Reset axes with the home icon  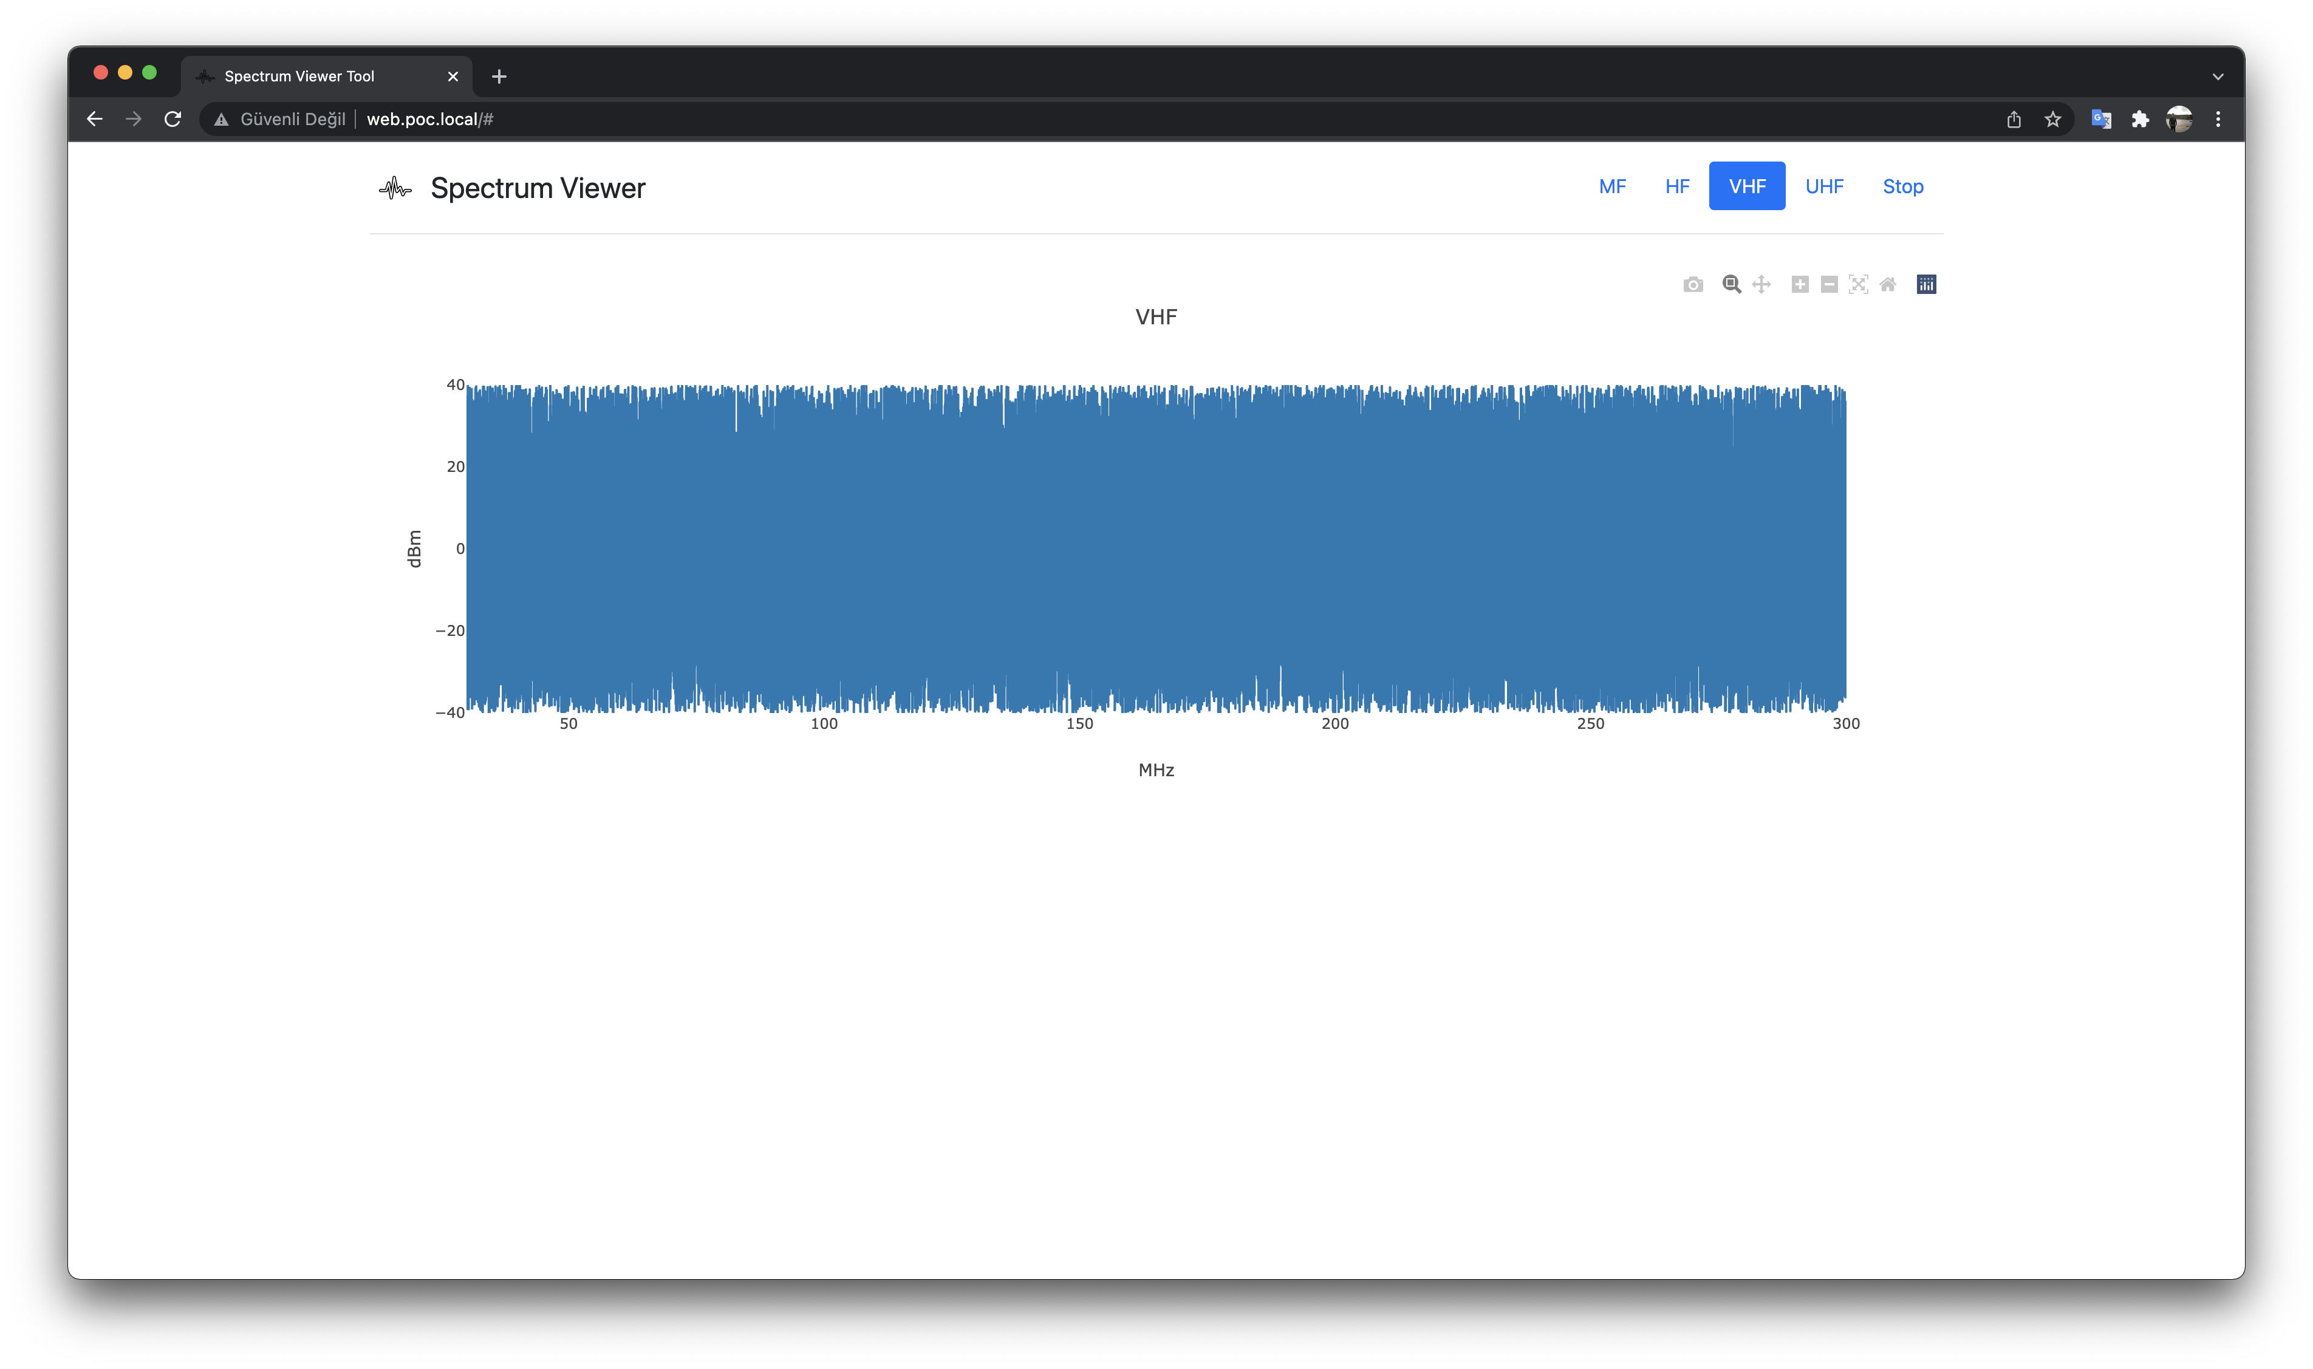tap(1888, 284)
